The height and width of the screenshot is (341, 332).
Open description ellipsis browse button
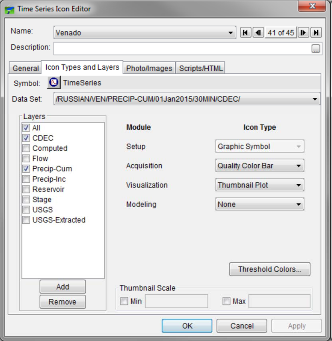tap(316, 49)
